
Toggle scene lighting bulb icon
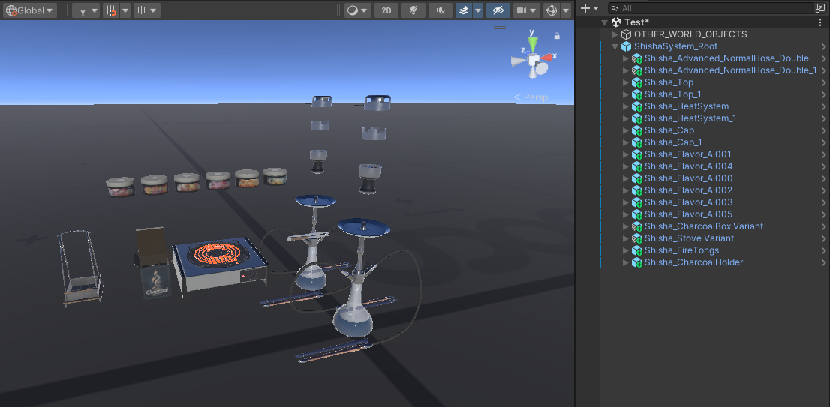click(x=413, y=10)
